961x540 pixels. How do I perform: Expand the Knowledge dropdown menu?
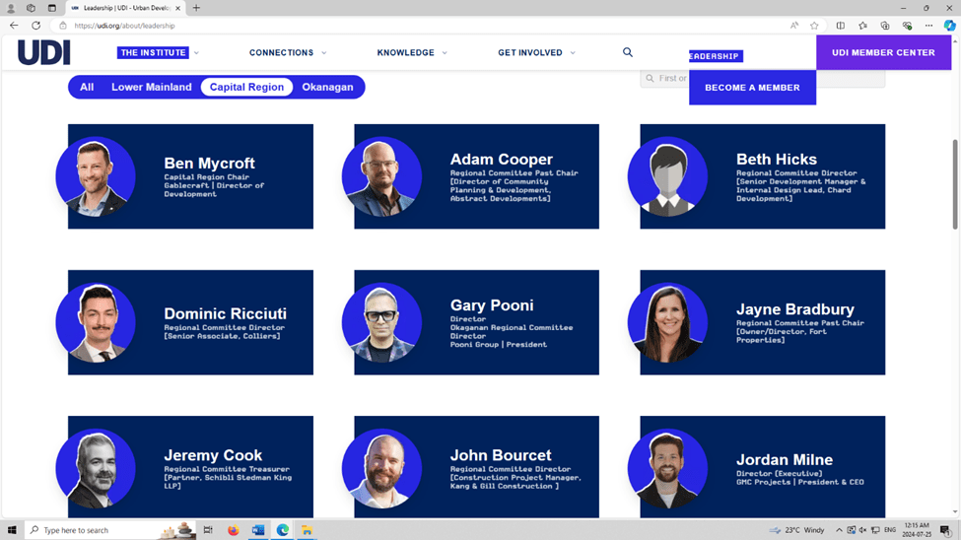coord(411,53)
